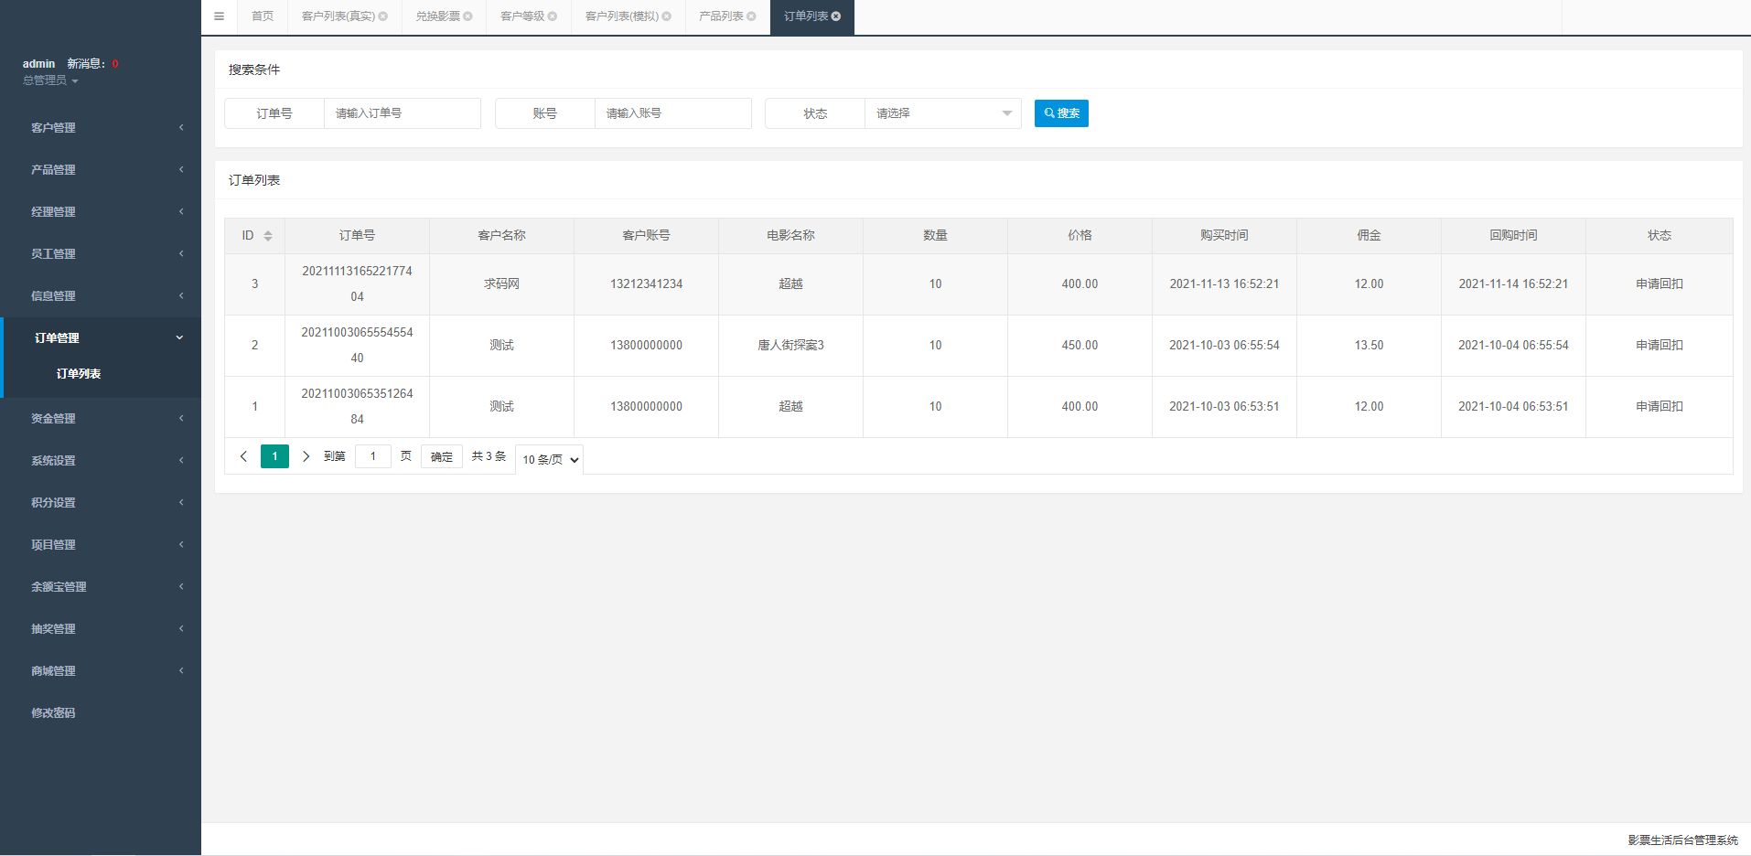Screen dimensions: 1751x856
Task: Click the page number jump input
Action: (373, 456)
